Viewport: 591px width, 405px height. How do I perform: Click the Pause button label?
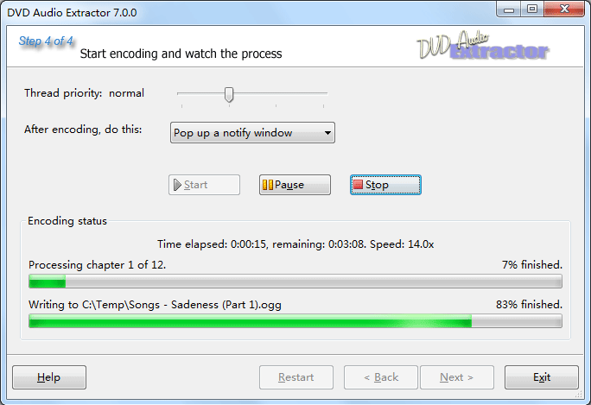289,185
